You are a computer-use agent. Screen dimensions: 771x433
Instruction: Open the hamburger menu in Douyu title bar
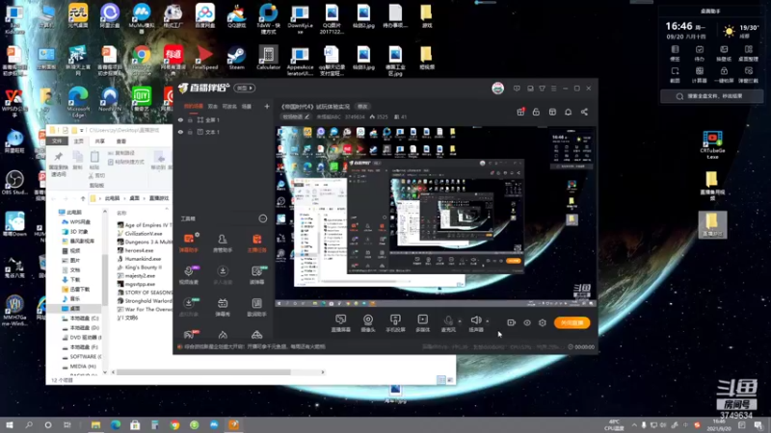(553, 89)
